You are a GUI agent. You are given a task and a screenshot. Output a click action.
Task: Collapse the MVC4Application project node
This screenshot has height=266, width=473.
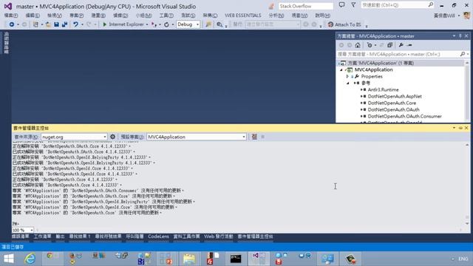click(x=341, y=69)
